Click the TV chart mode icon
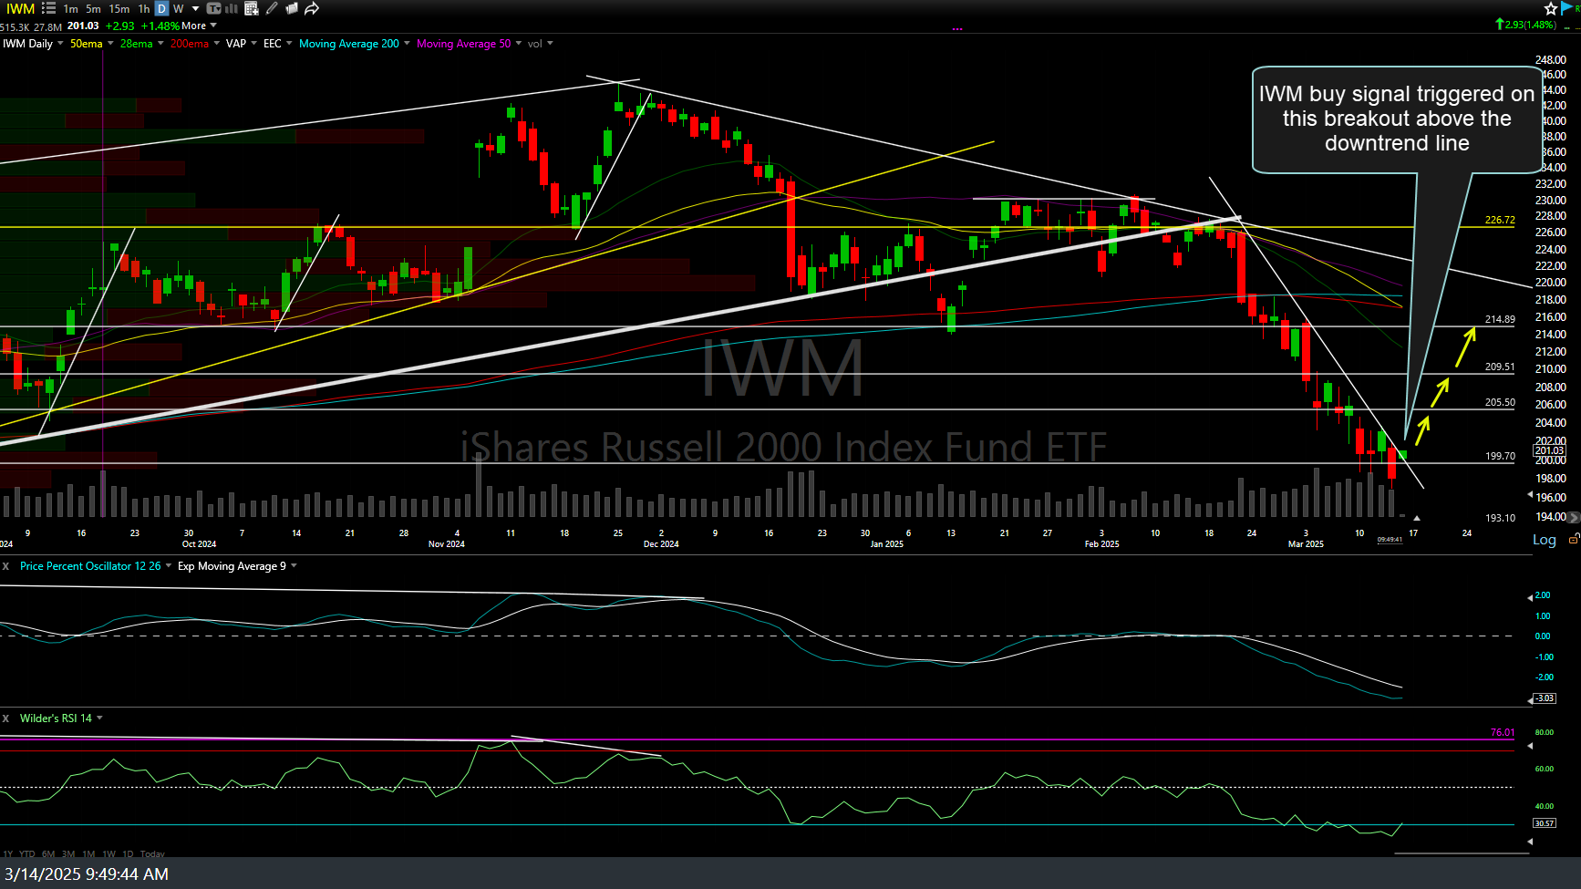 (x=213, y=8)
